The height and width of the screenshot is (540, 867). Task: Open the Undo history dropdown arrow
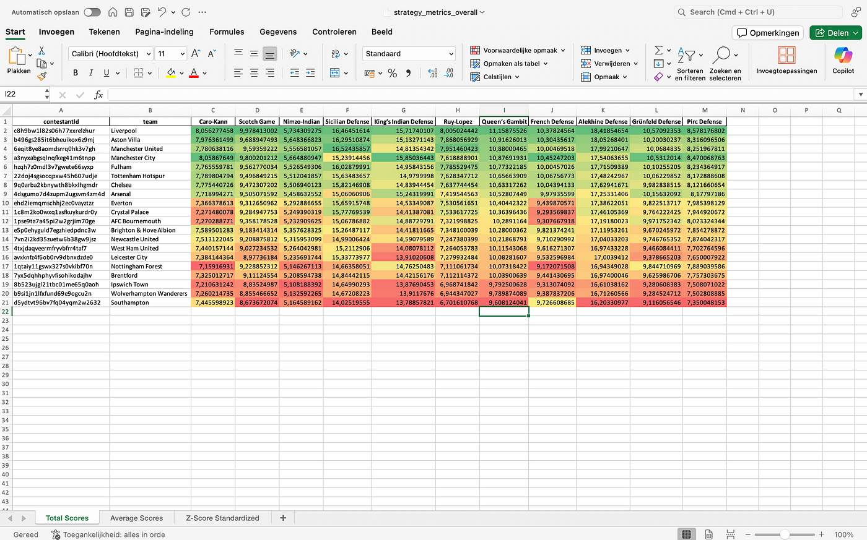coord(173,12)
